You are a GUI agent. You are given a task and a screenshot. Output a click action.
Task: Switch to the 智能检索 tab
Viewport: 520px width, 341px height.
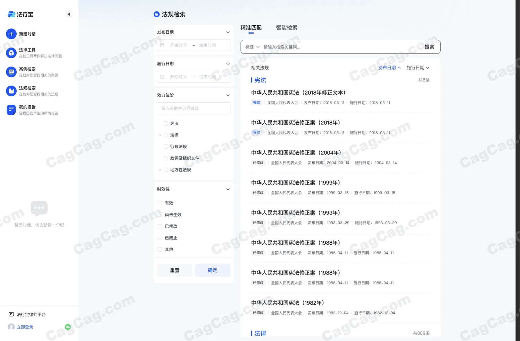287,28
